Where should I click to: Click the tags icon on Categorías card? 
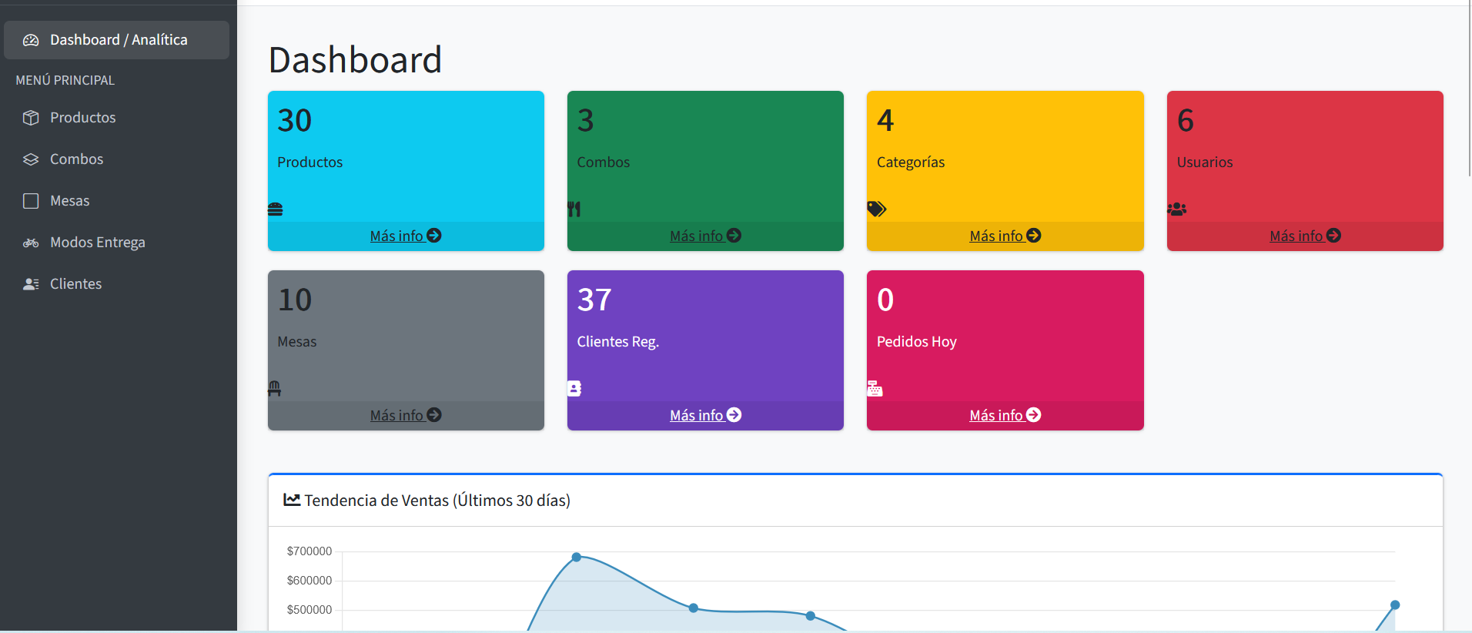point(877,209)
